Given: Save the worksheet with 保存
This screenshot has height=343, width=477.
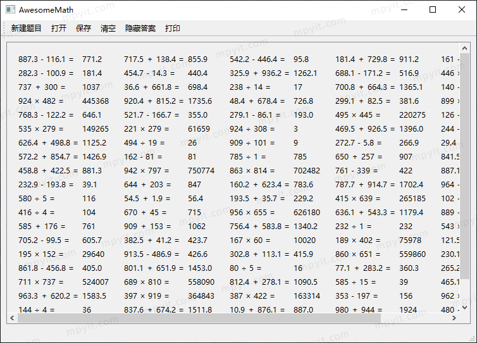Looking at the screenshot, I should tap(84, 28).
